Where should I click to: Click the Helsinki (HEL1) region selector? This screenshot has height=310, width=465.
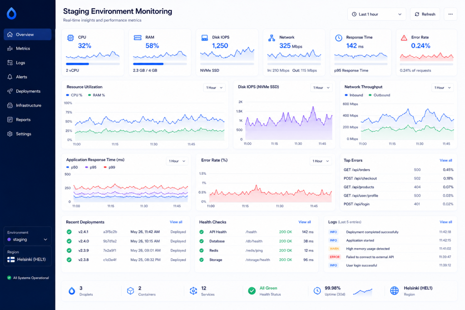(28, 256)
